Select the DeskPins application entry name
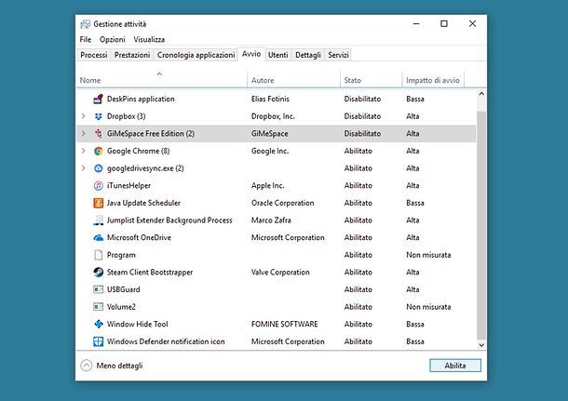 (141, 99)
